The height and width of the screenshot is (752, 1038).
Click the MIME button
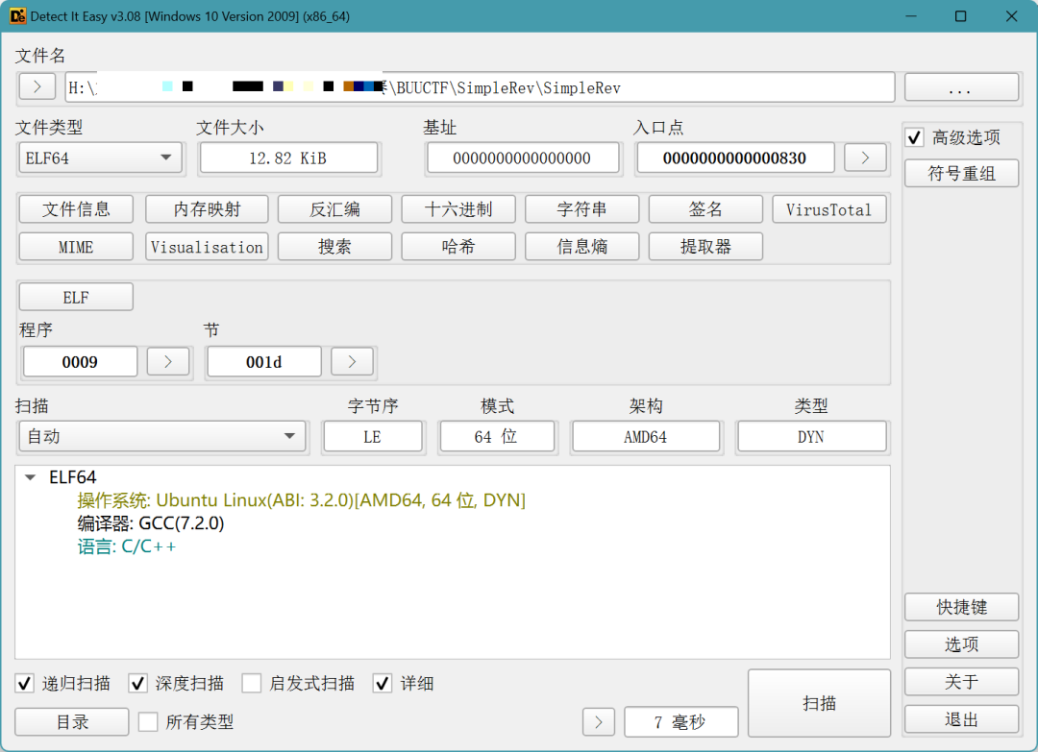tap(76, 247)
